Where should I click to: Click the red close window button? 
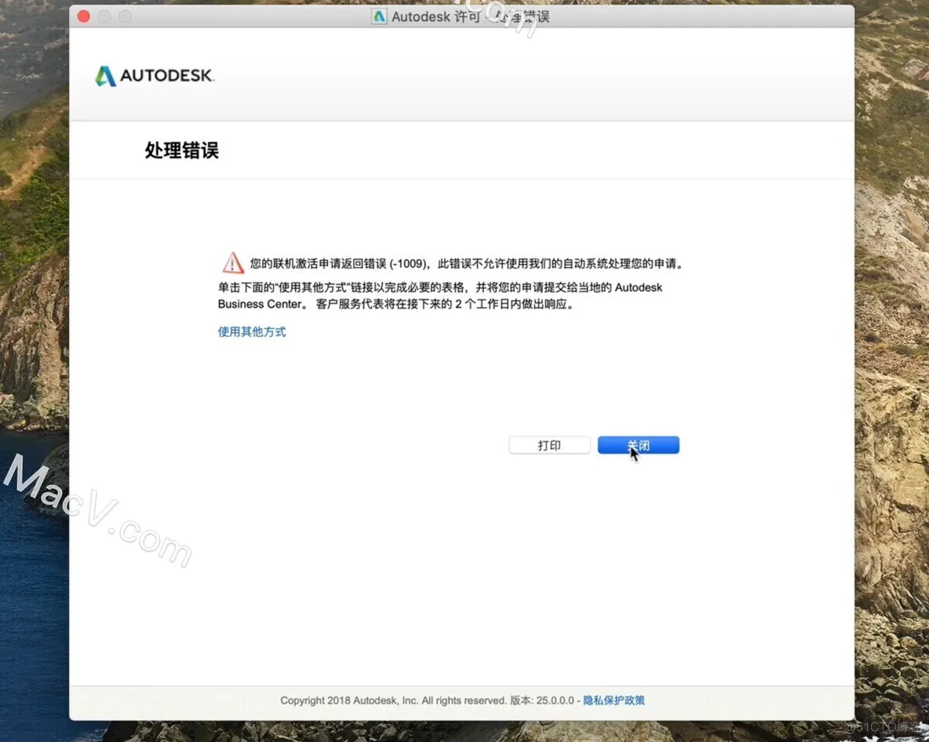tap(83, 16)
